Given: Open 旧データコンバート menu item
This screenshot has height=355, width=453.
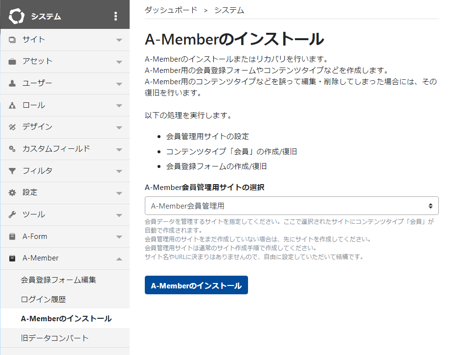Looking at the screenshot, I should click(55, 338).
